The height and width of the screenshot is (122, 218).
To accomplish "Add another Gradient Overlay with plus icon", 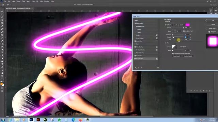I will 157,50.
